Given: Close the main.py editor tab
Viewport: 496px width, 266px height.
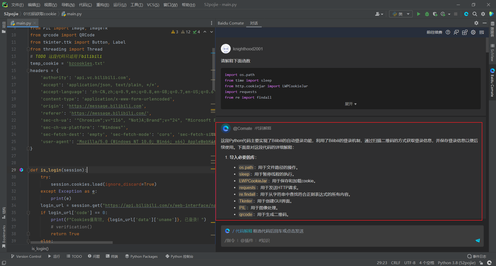Looking at the screenshot, I should [x=35, y=23].
